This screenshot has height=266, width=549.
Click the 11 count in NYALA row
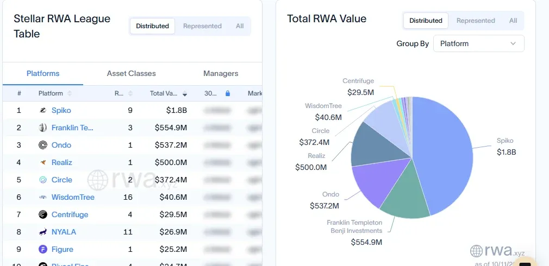click(128, 232)
